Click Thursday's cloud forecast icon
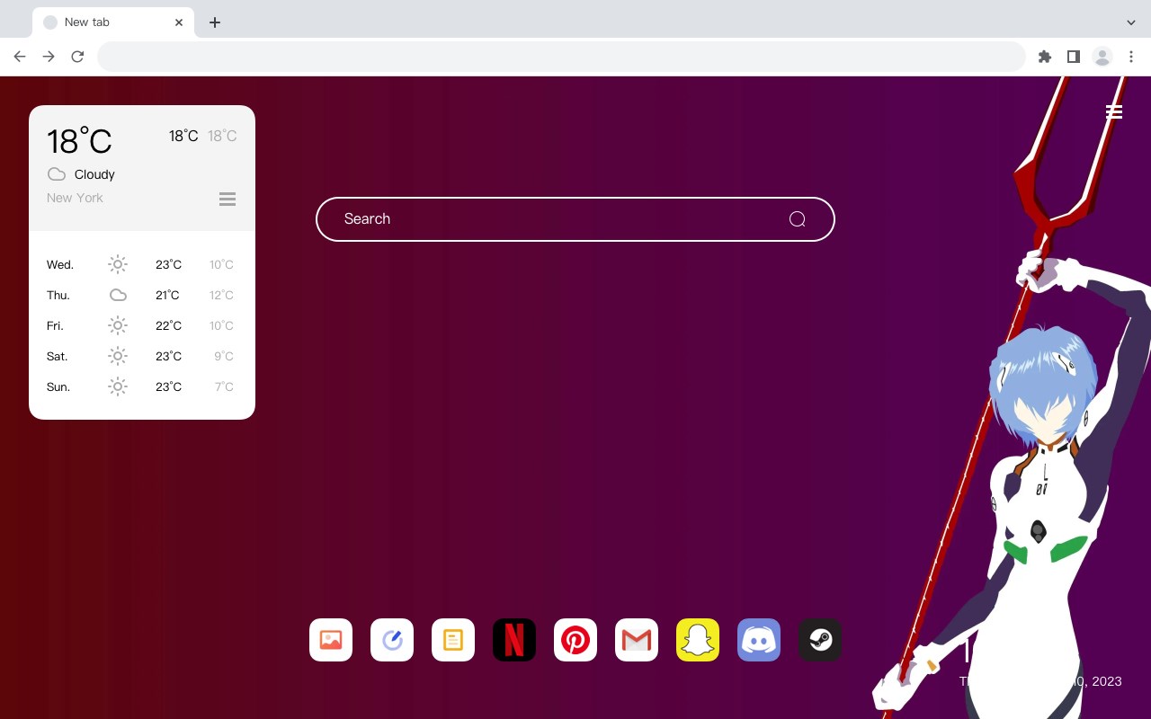The height and width of the screenshot is (719, 1151). pos(118,295)
